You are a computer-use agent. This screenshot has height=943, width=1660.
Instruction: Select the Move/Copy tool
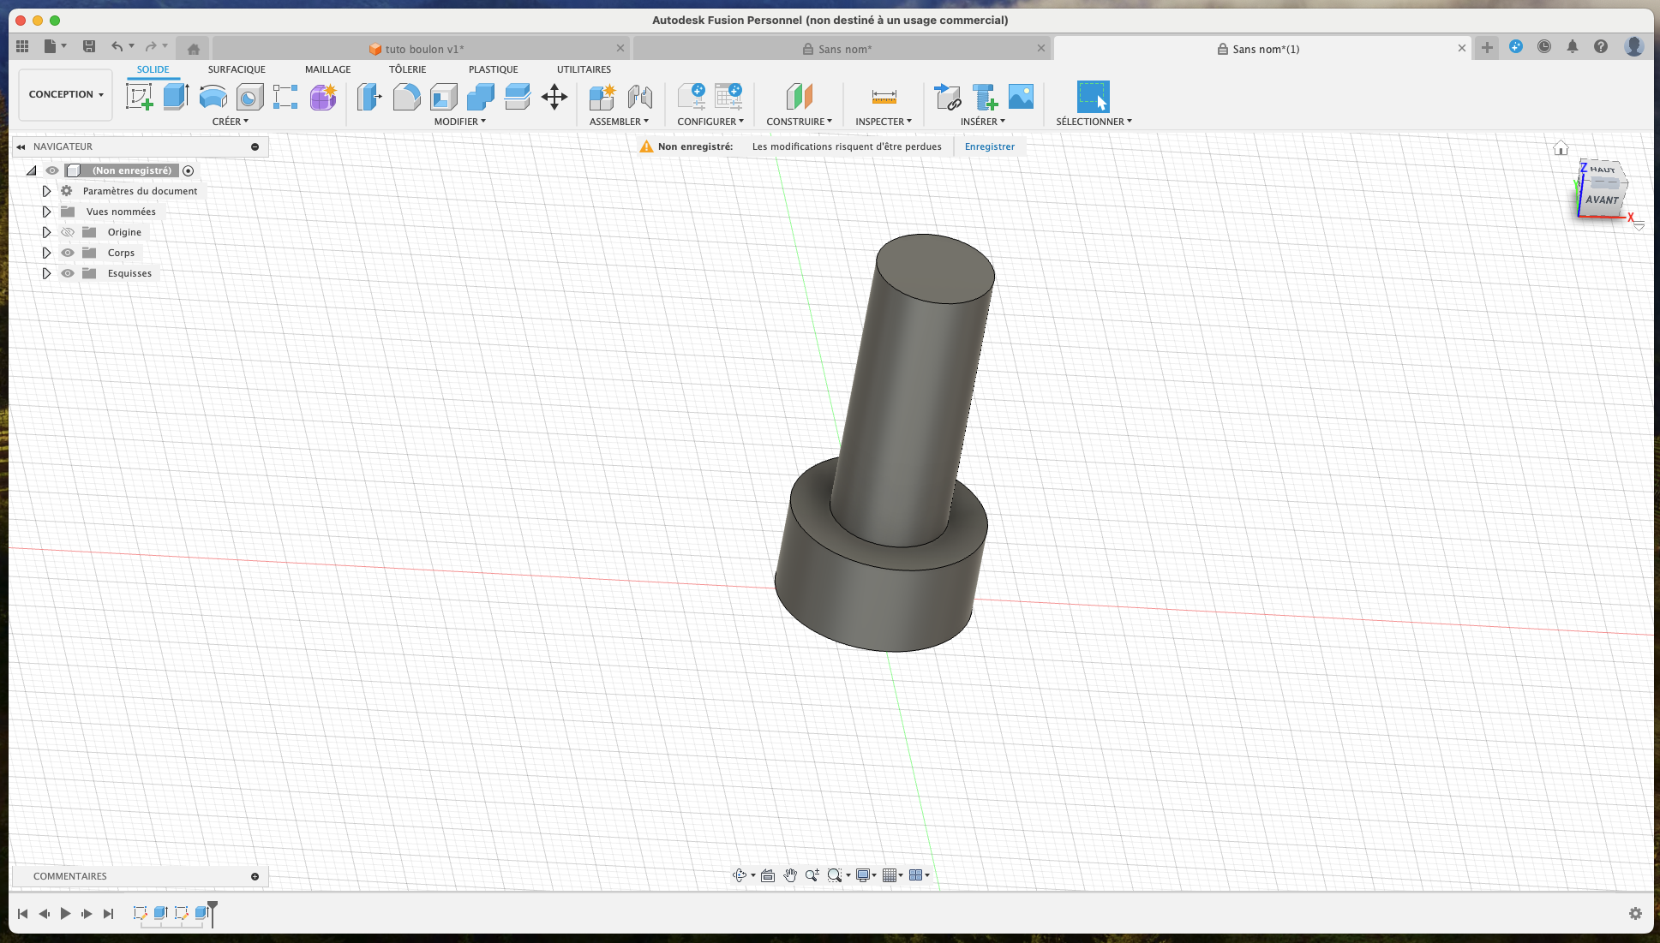pos(554,97)
